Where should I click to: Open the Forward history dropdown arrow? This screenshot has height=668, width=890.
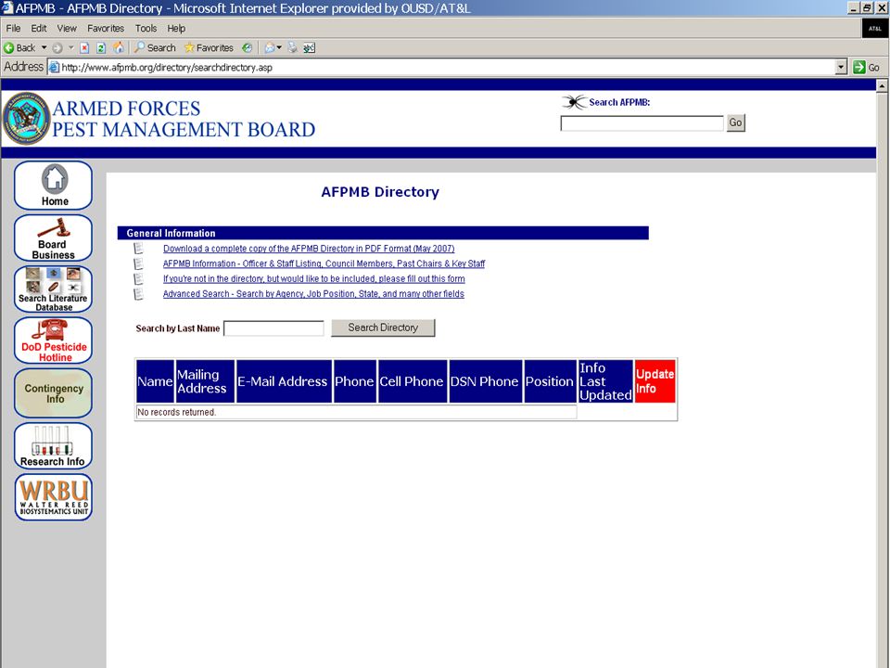tap(71, 47)
